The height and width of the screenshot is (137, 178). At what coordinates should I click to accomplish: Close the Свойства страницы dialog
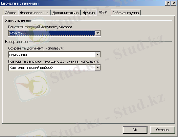point(174,3)
